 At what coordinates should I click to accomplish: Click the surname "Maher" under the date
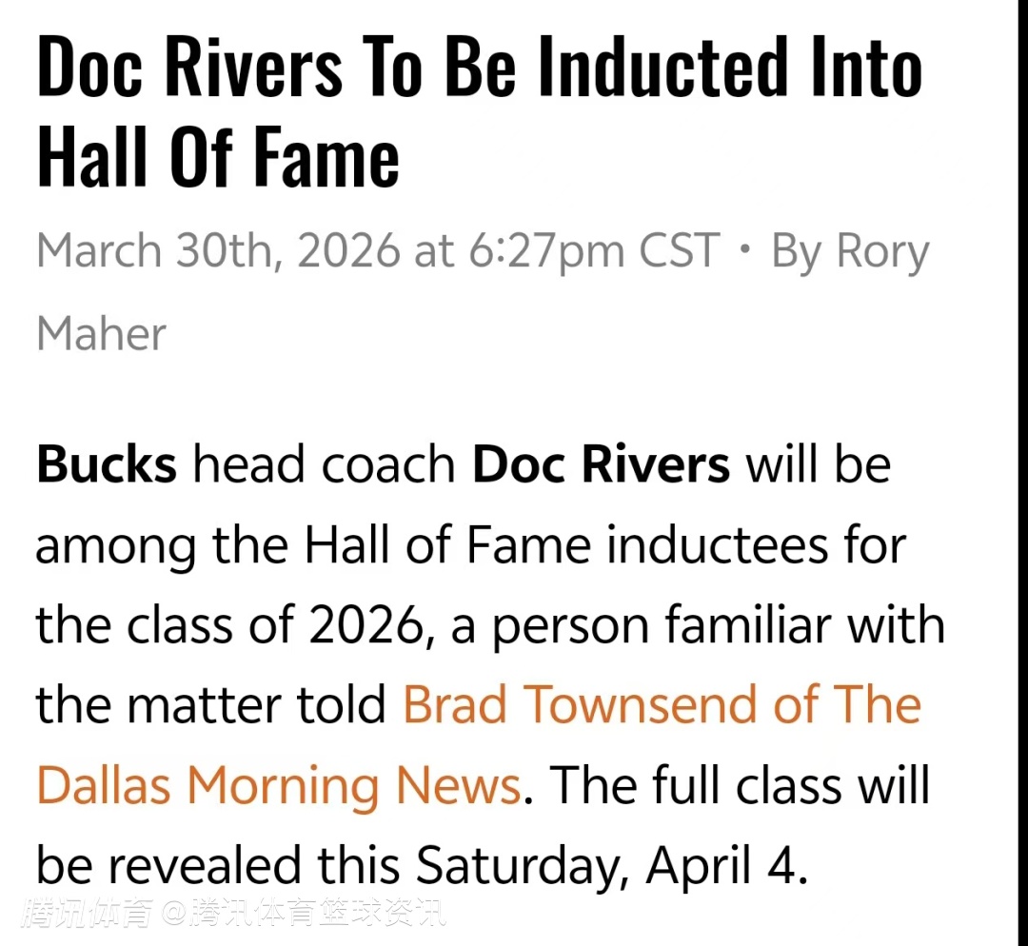click(x=101, y=333)
